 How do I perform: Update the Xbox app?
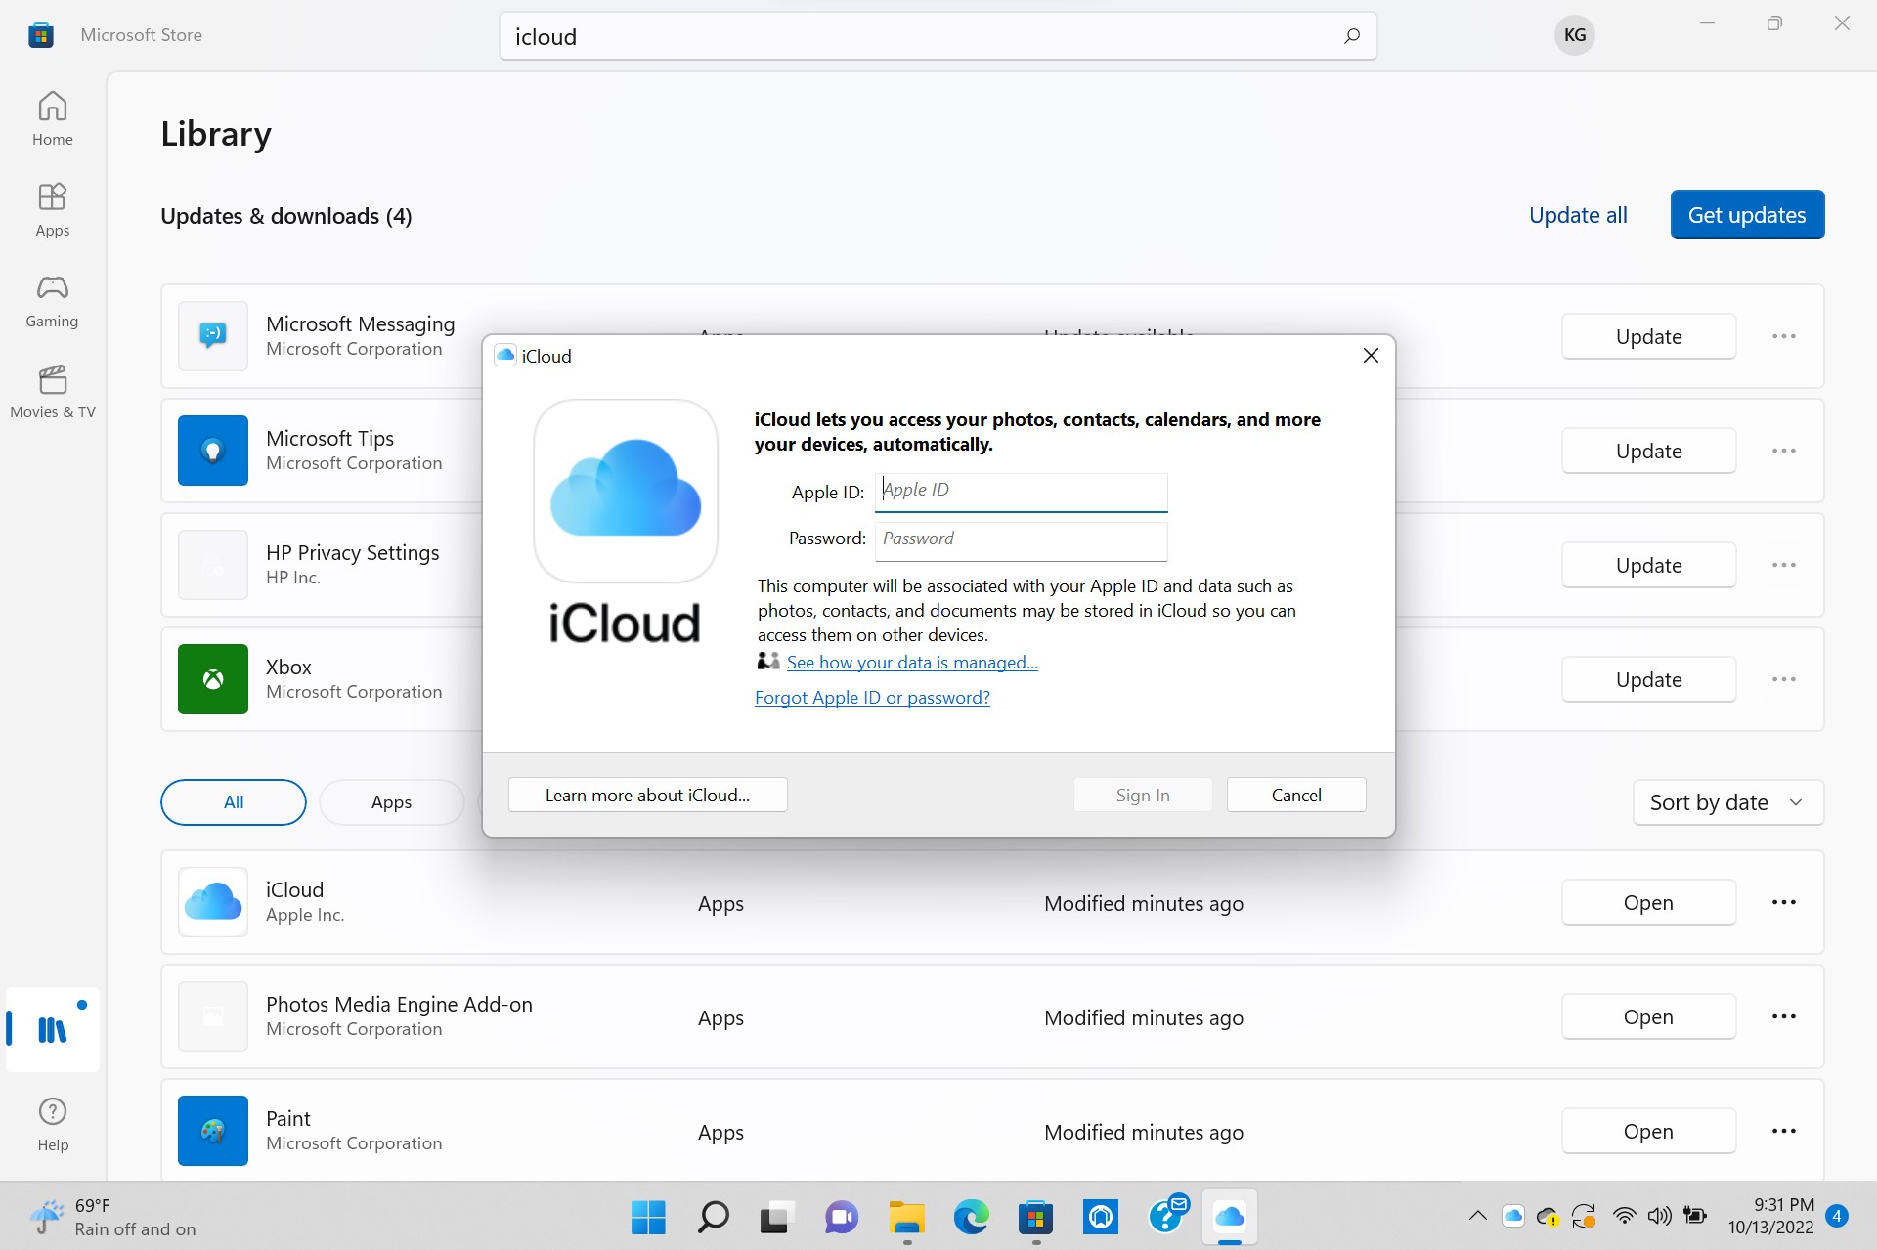pyautogui.click(x=1648, y=679)
